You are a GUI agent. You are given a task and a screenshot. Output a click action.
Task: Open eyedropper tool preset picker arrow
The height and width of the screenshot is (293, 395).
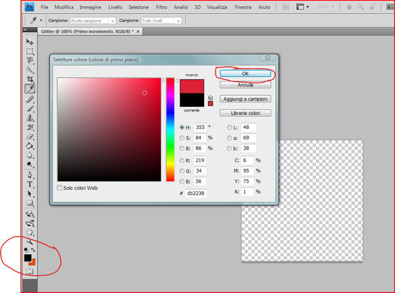click(41, 20)
